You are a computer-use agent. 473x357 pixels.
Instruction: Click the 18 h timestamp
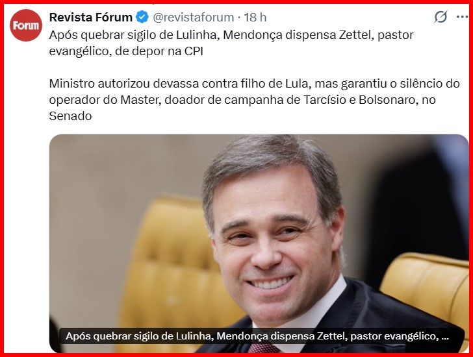pyautogui.click(x=255, y=17)
